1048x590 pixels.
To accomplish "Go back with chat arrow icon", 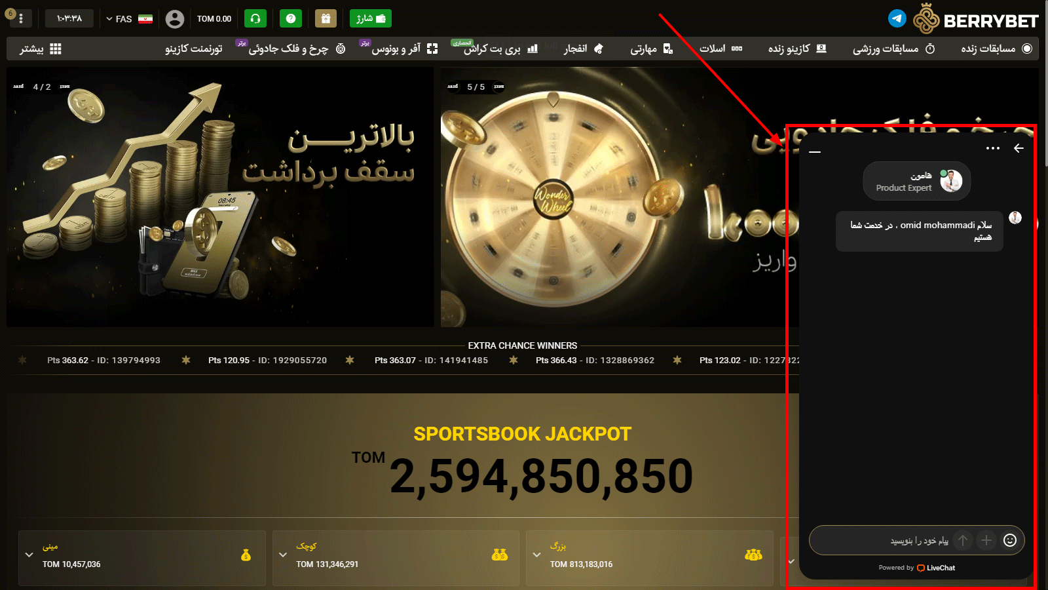I will click(x=1019, y=148).
